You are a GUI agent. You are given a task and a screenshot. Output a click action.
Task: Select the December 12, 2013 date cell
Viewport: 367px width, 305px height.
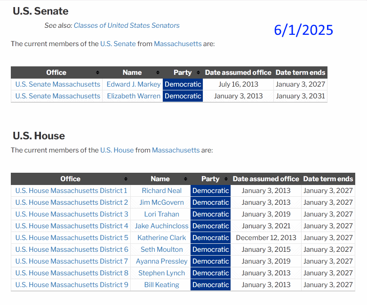click(x=266, y=238)
